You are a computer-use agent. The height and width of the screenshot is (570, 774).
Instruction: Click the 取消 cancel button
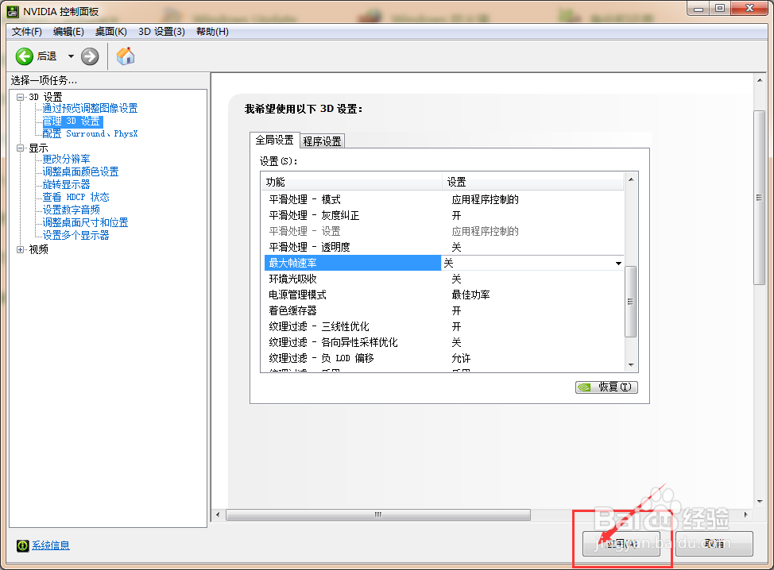[x=714, y=543]
